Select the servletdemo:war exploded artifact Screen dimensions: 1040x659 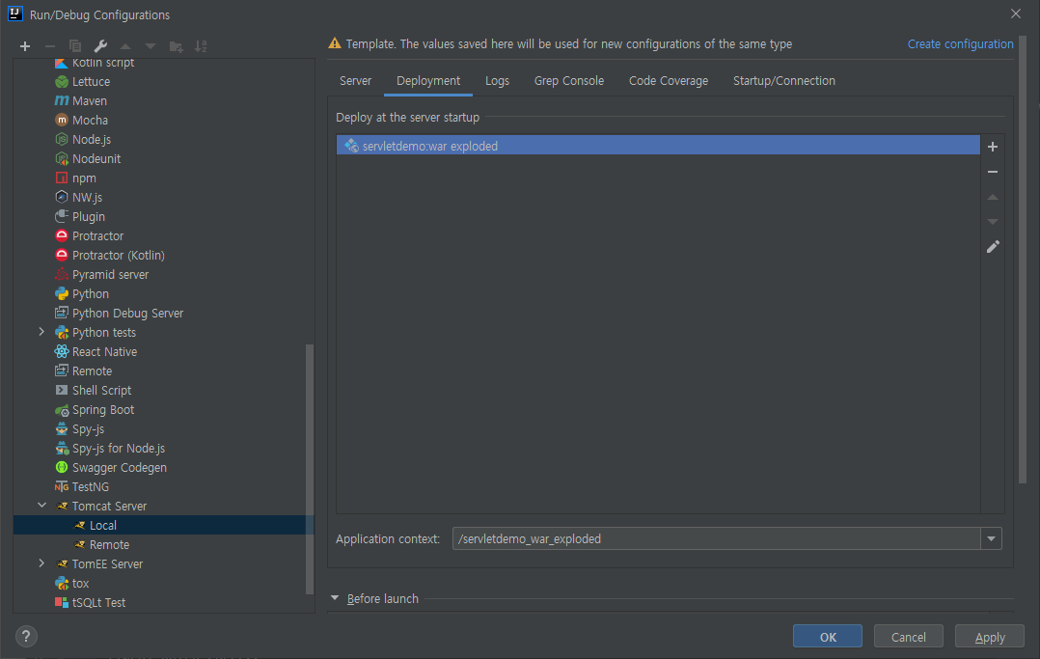coord(657,146)
